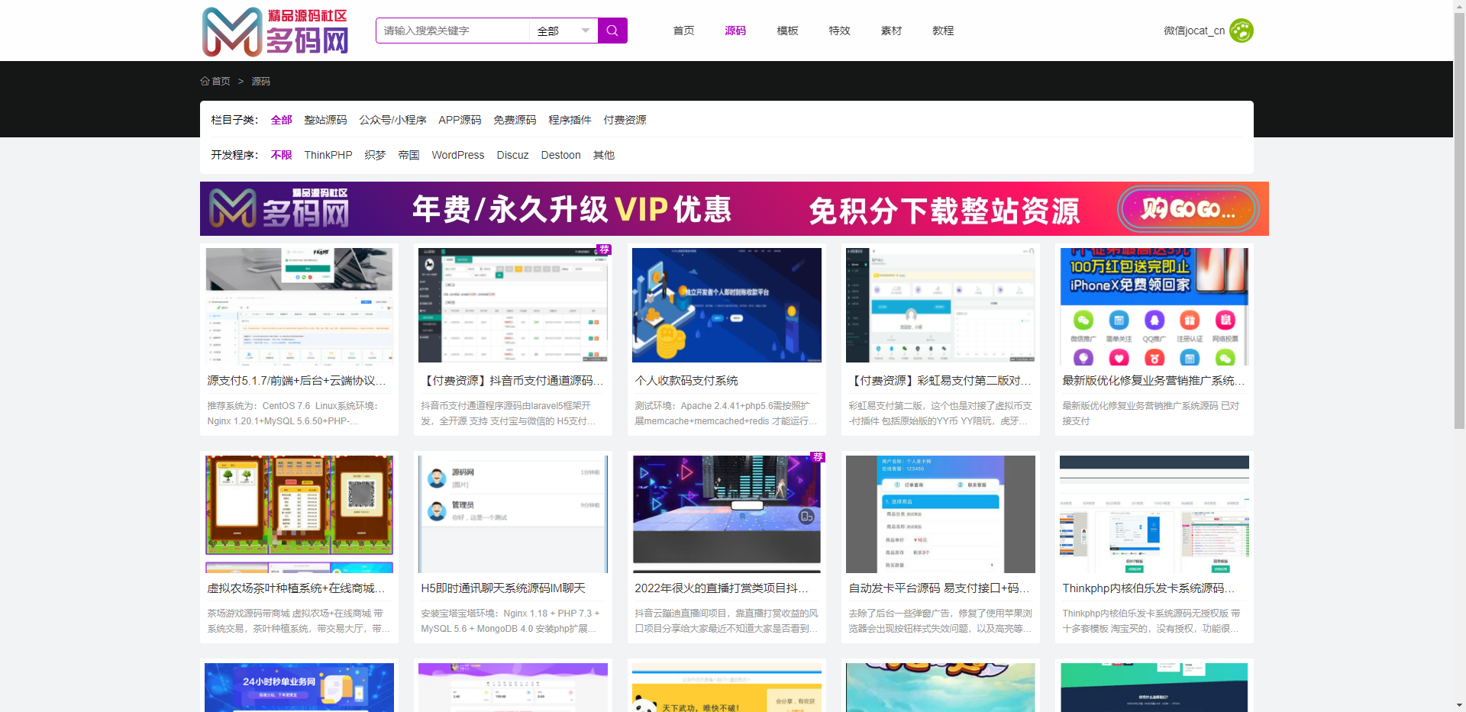Filter by Destoon program

point(560,155)
